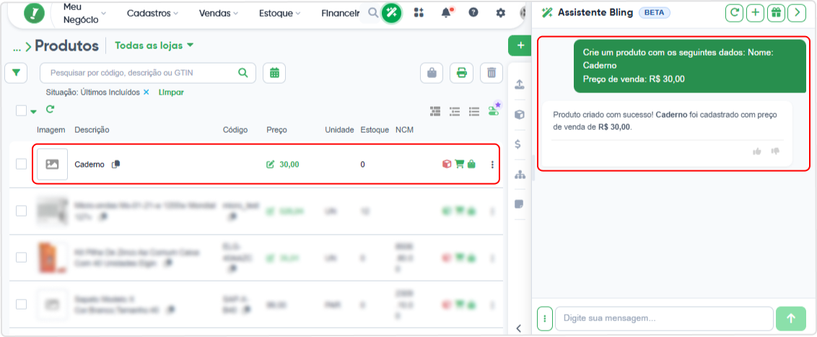Click the printer button
Viewport: 817px width, 337px height.
click(461, 73)
